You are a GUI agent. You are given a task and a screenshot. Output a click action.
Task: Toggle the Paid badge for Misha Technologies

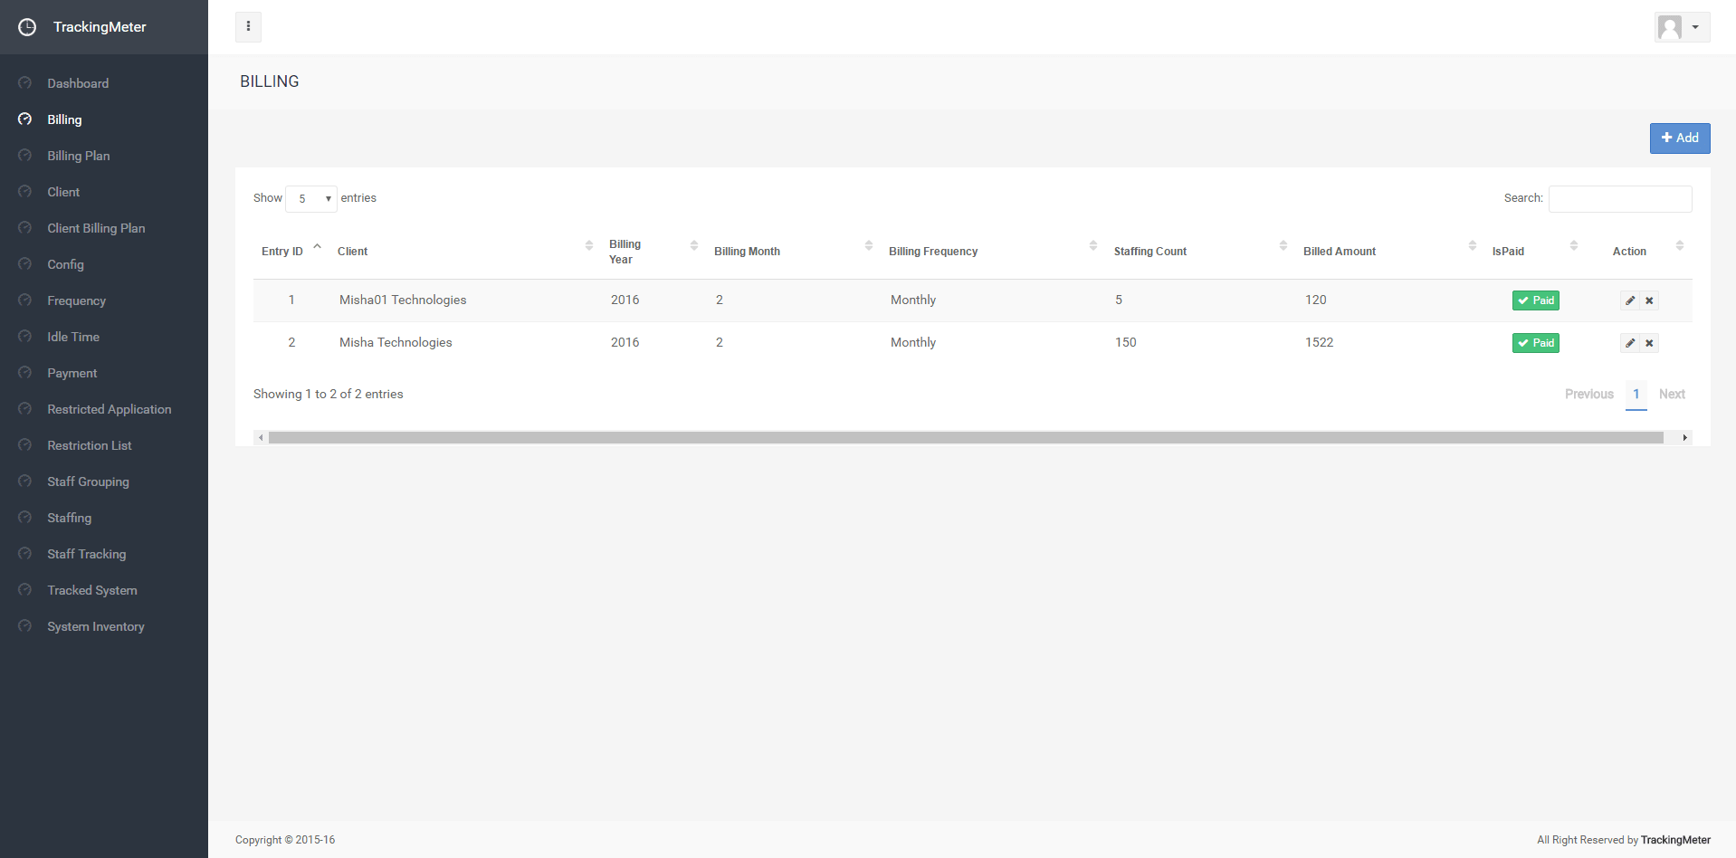(1535, 343)
